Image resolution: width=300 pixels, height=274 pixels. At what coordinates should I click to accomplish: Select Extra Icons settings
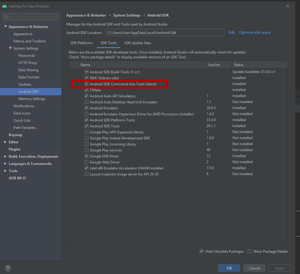click(22, 113)
